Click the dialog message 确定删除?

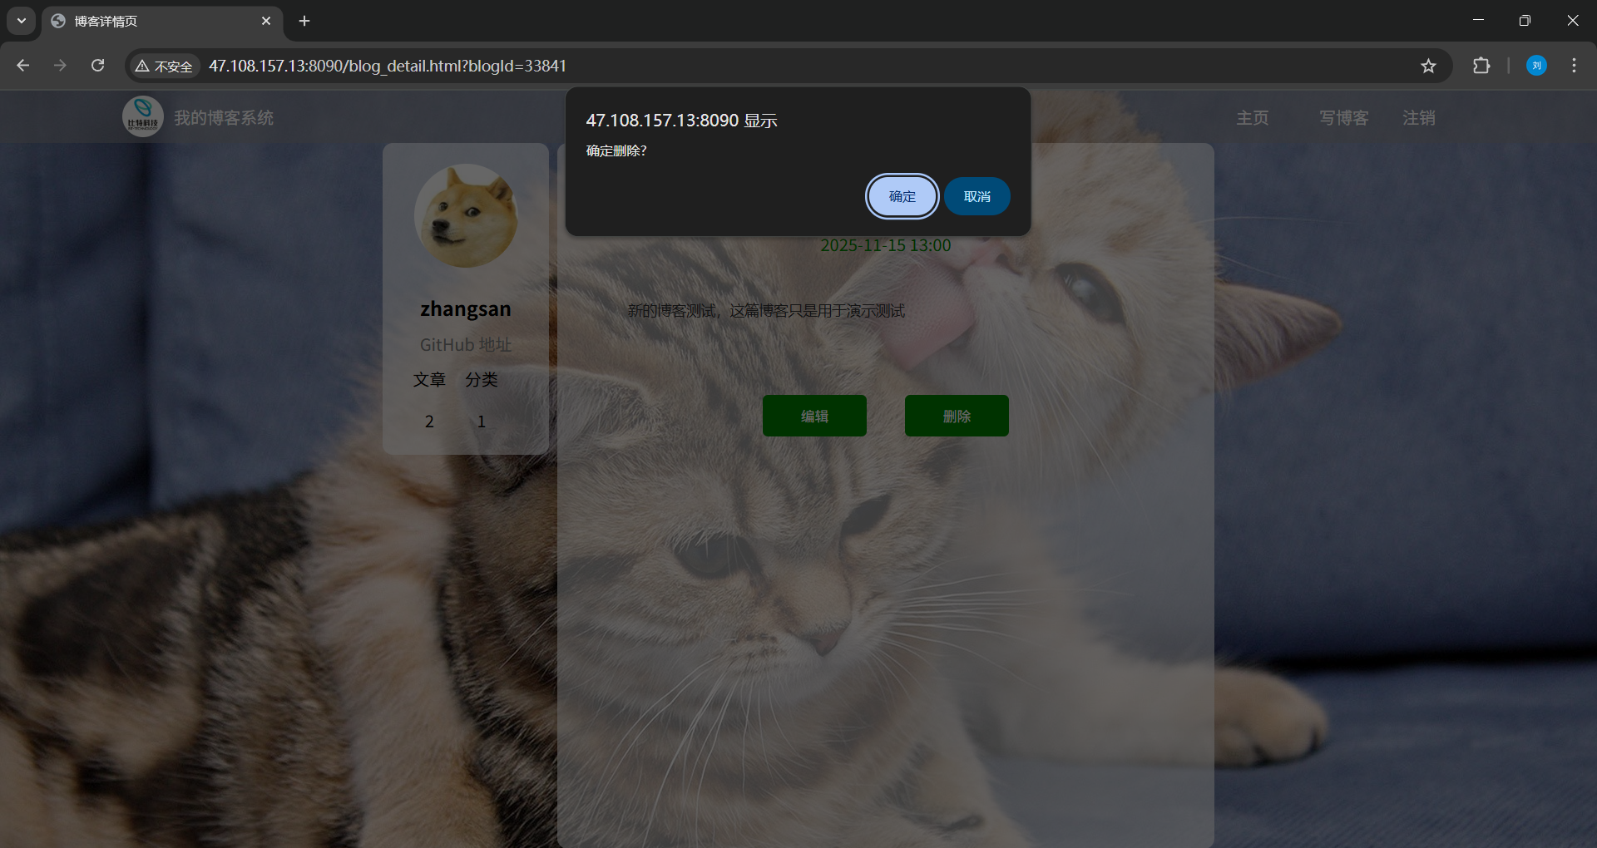pos(616,150)
